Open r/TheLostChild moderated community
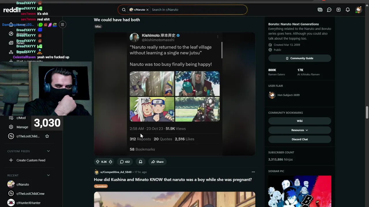This screenshot has height=207, width=369. (28, 136)
